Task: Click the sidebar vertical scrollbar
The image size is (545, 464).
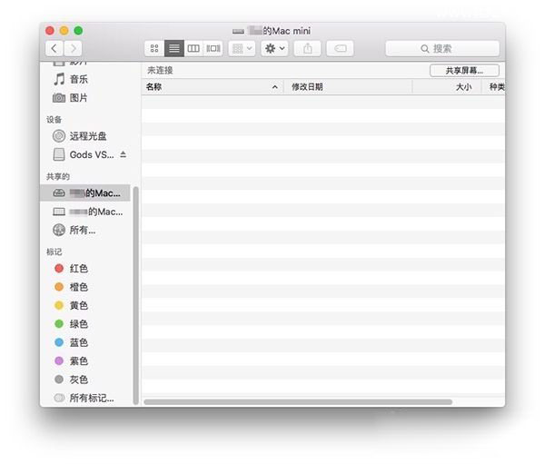Action: (x=136, y=295)
